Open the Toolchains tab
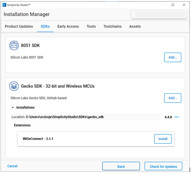The image size is (191, 173). pyautogui.click(x=112, y=26)
